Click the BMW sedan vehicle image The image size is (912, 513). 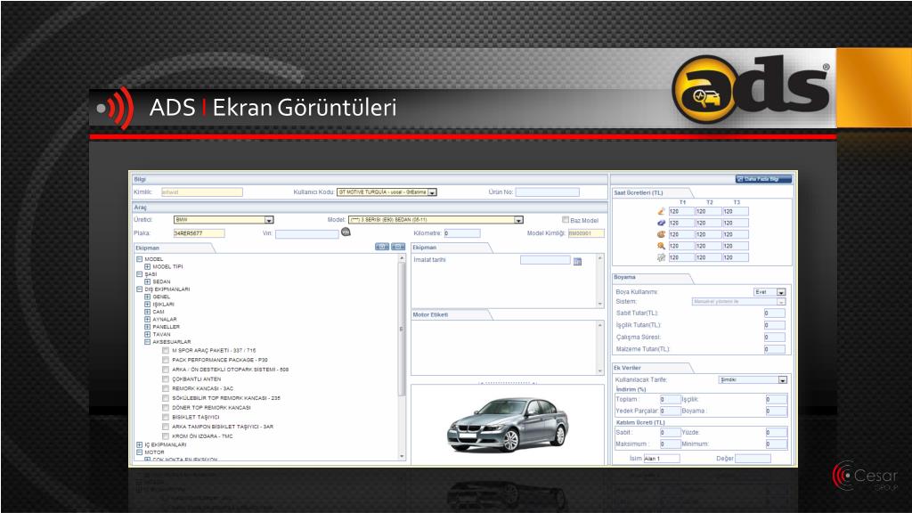pyautogui.click(x=507, y=424)
